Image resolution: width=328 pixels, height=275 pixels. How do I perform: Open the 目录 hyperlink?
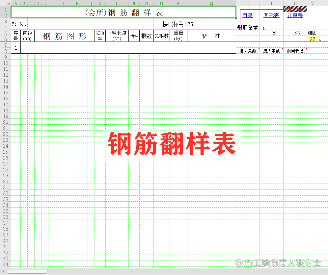(247, 15)
